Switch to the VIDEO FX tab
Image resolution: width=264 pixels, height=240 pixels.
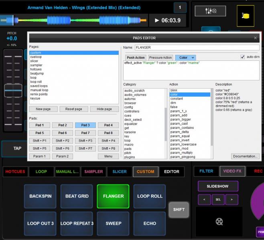point(232,171)
